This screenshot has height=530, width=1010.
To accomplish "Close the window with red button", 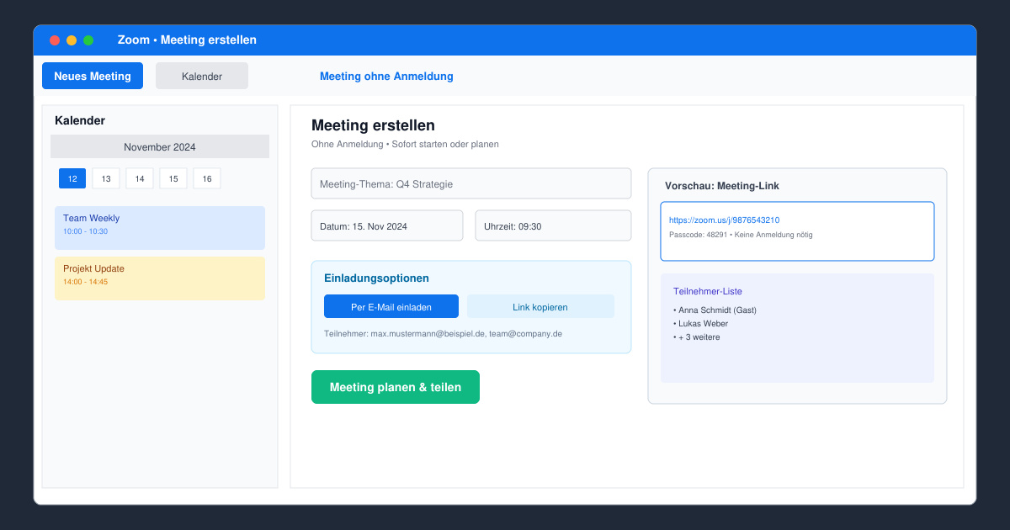I will (55, 40).
